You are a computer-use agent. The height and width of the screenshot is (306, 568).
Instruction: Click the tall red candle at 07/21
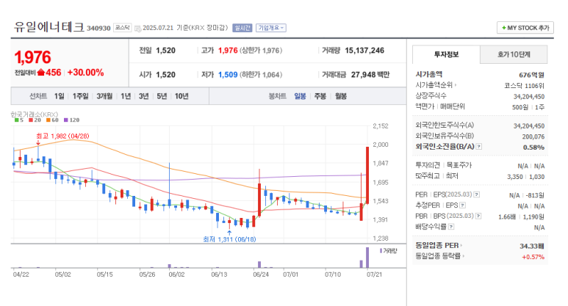(x=367, y=175)
